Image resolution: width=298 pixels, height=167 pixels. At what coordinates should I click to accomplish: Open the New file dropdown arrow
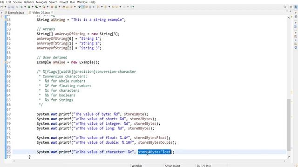click(5, 7)
